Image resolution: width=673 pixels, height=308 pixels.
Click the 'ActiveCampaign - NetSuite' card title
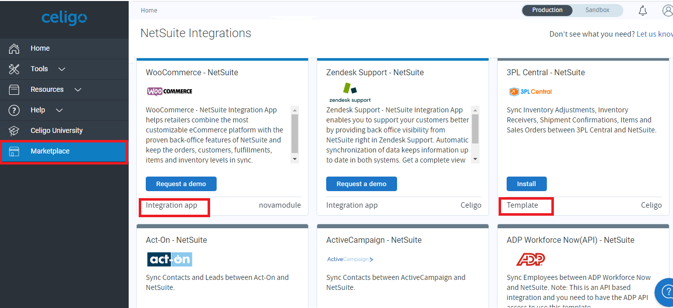coord(374,240)
